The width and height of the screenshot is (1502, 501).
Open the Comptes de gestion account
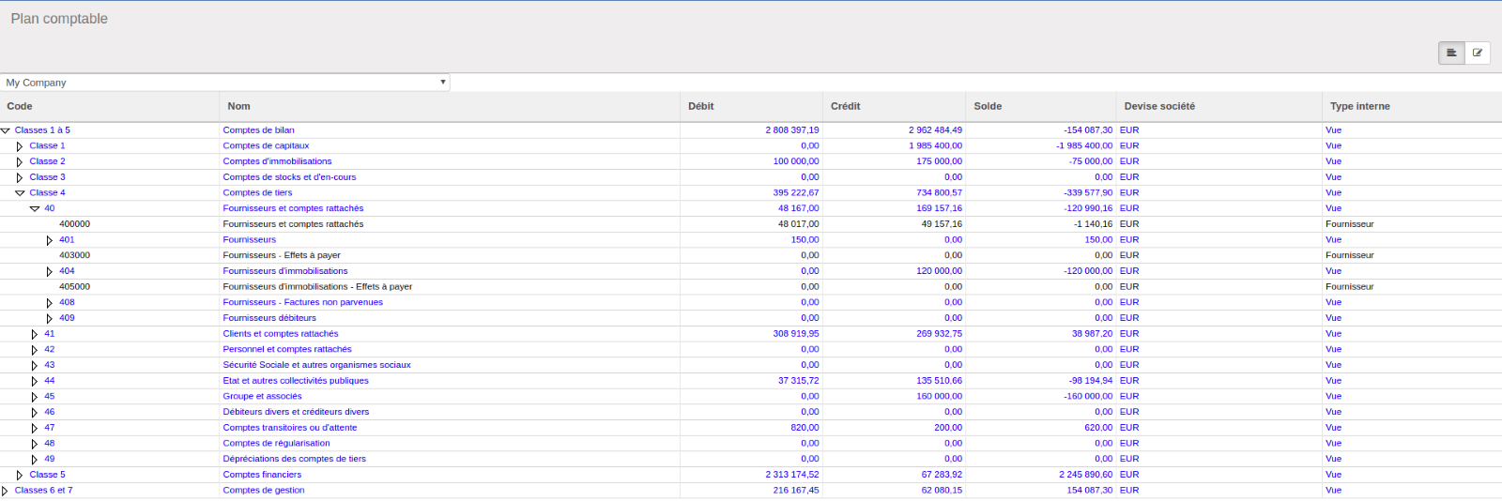coord(264,490)
